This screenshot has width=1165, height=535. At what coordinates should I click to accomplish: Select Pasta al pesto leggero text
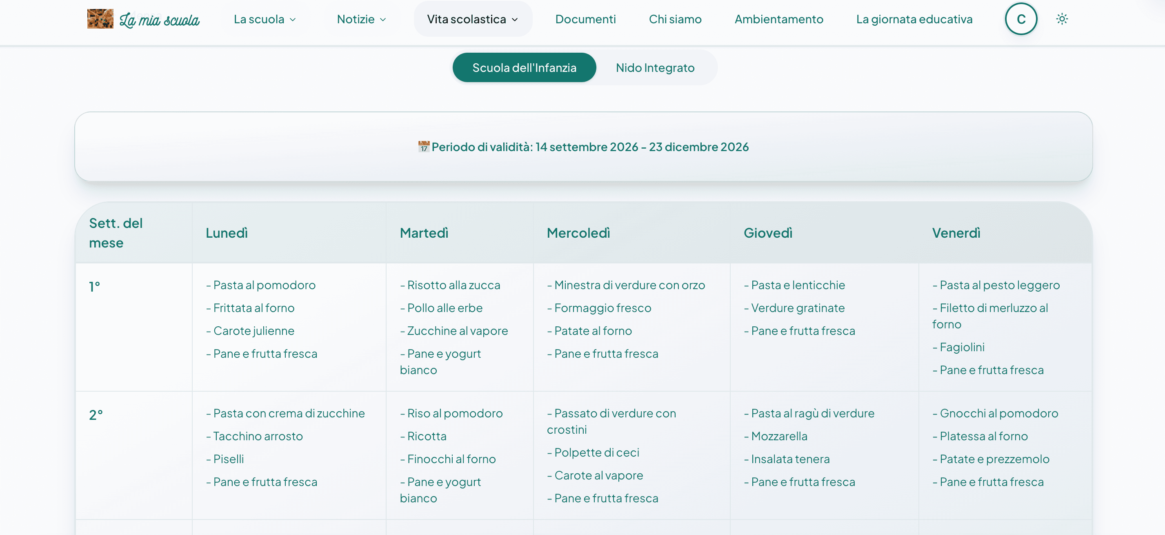coord(996,285)
